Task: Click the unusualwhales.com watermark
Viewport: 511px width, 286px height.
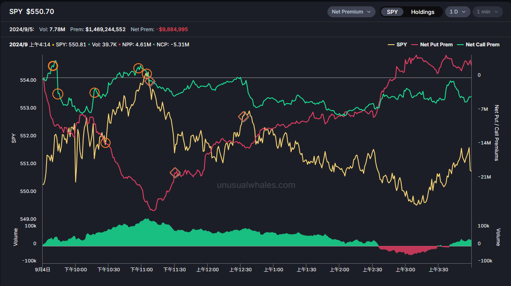Action: point(256,185)
